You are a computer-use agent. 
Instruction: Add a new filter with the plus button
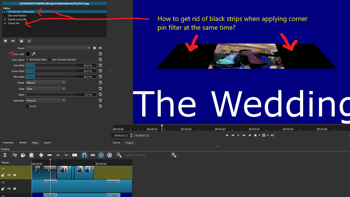(5, 41)
